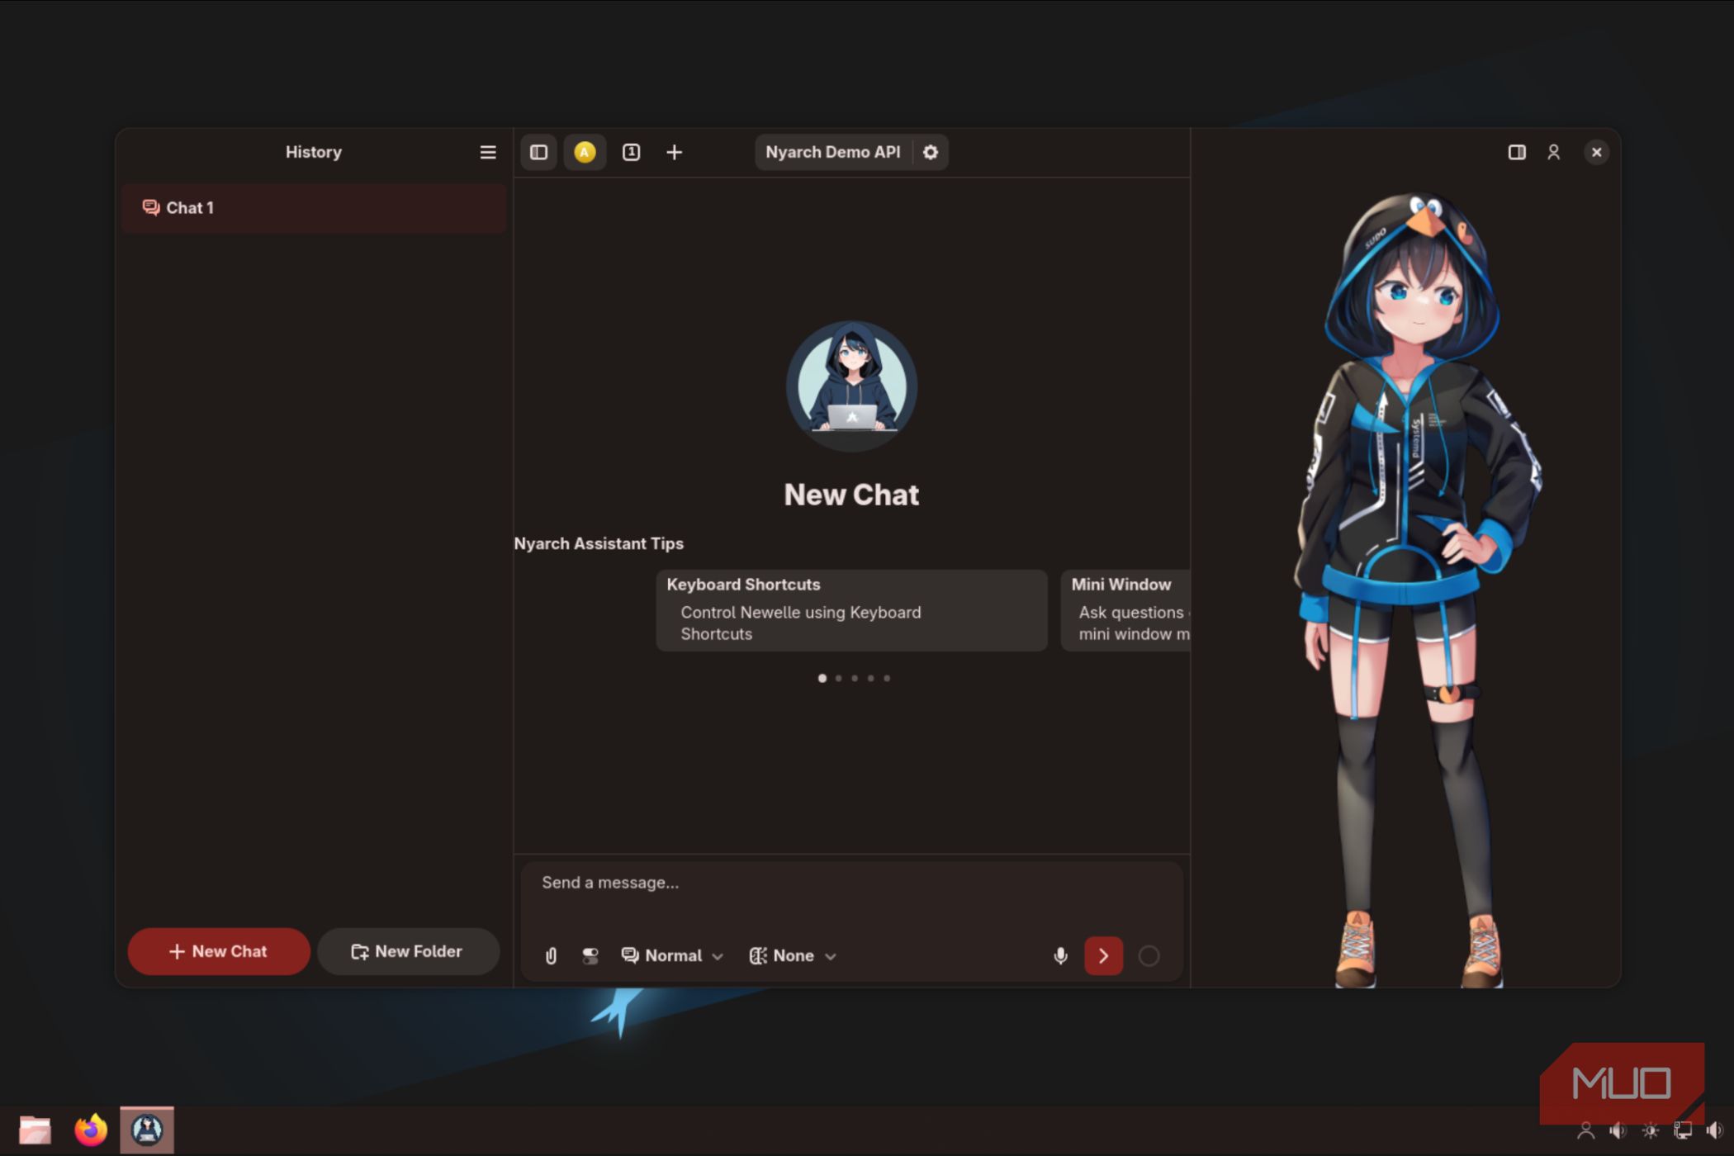Open the file manager from the taskbar
The image size is (1734, 1156).
(35, 1130)
